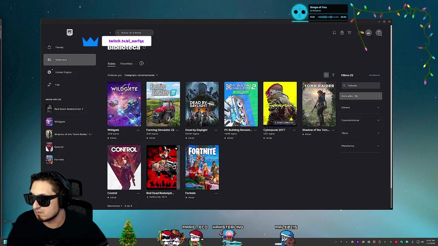Click the Red Dead Redemption 2 quick launch icon
Image resolution: width=438 pixels, height=246 pixels.
(x=49, y=109)
